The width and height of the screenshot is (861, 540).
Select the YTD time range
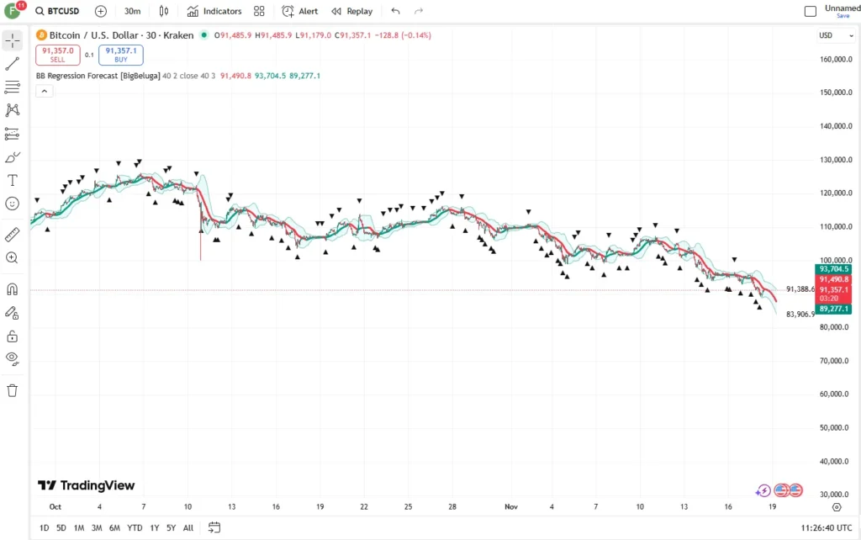(135, 528)
